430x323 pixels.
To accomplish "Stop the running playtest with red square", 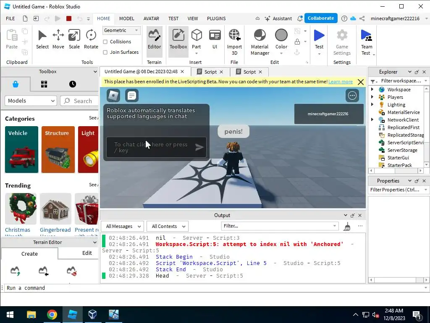I will (69, 19).
